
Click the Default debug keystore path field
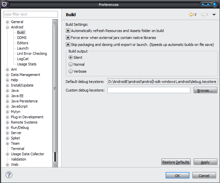[162, 82]
